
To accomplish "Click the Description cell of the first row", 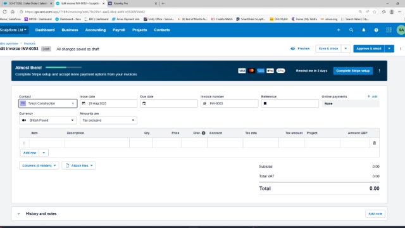I will (97, 143).
